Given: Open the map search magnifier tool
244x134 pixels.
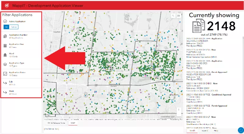Looking at the screenshot, I should [174, 16].
